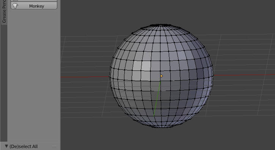Image resolution: width=275 pixels, height=150 pixels.
Task: Click the red X axis line right of sphere
Action: click(244, 75)
